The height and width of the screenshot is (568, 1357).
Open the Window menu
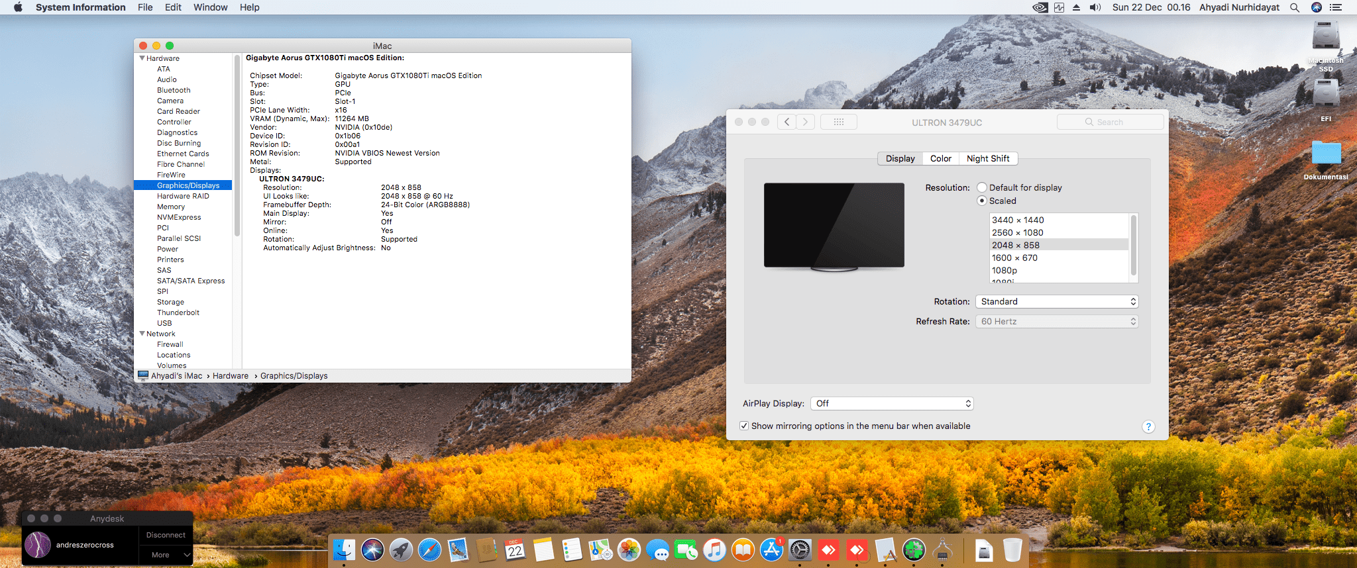pyautogui.click(x=210, y=7)
